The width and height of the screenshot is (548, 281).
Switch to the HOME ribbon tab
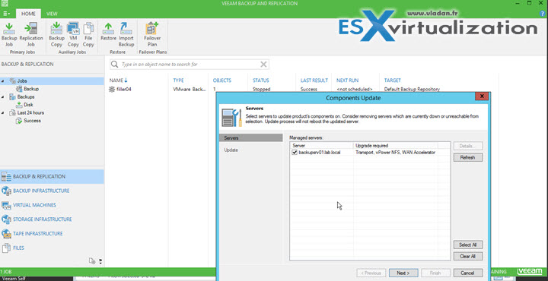(28, 14)
